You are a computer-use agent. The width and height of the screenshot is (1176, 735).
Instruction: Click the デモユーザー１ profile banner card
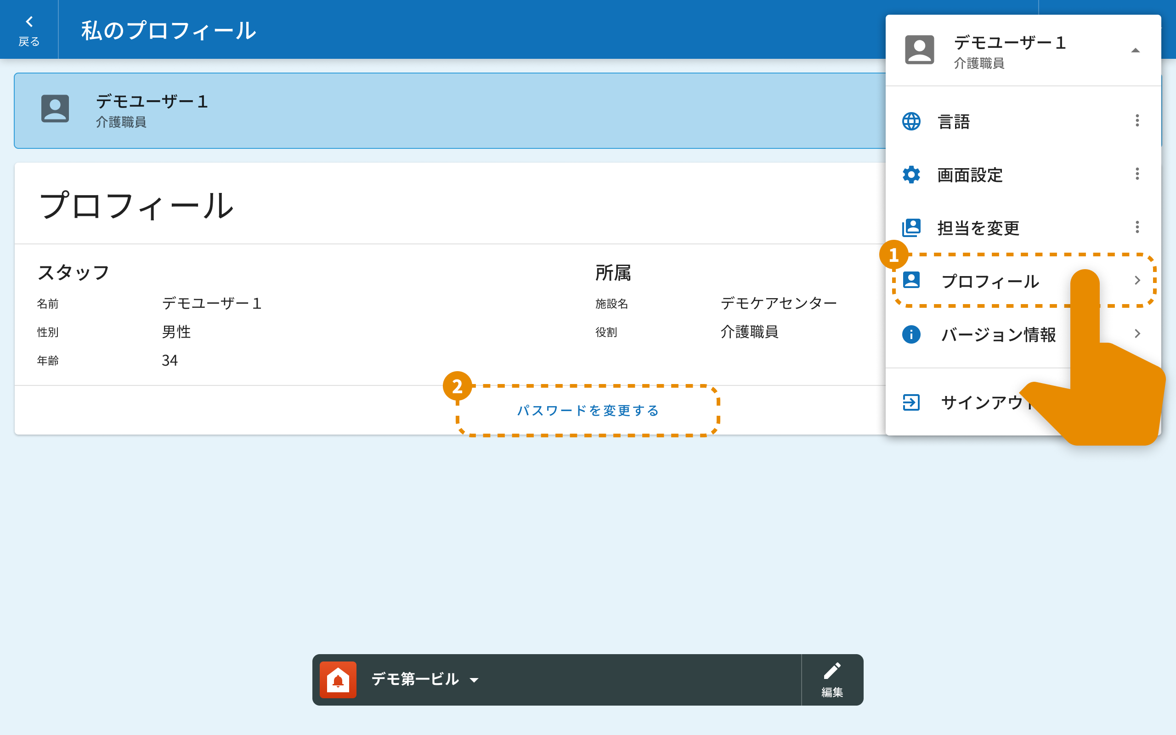437,111
